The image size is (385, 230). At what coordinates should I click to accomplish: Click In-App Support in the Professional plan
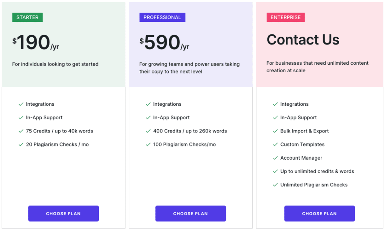click(x=171, y=118)
